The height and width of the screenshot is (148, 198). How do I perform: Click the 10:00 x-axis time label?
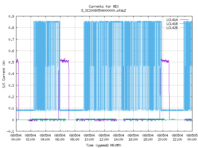[x=89, y=139]
